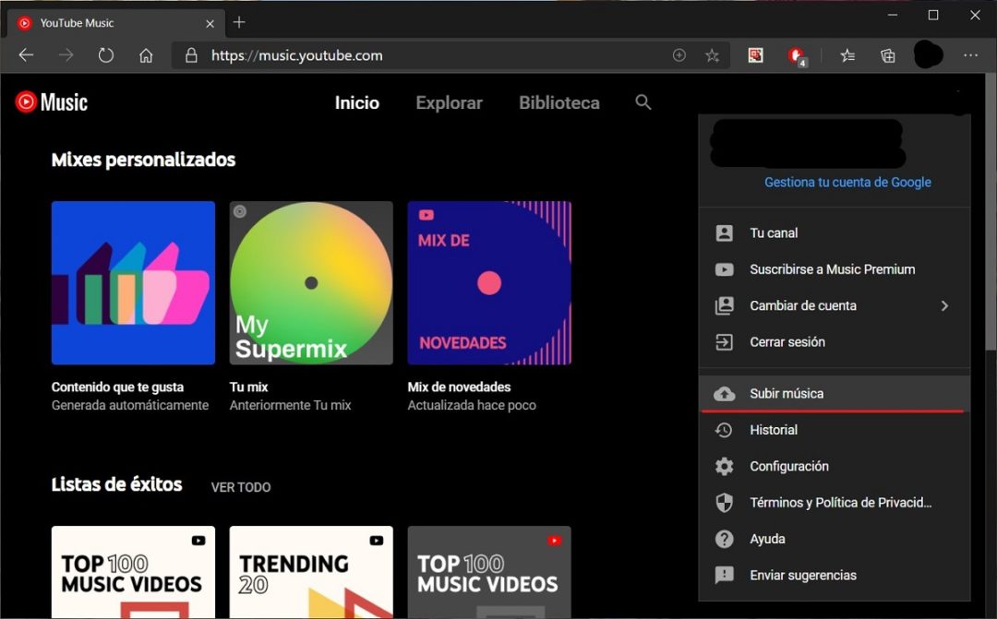Viewport: 997px width, 619px height.
Task: Open Contenido que te gusta thumbnail
Action: pos(133,283)
